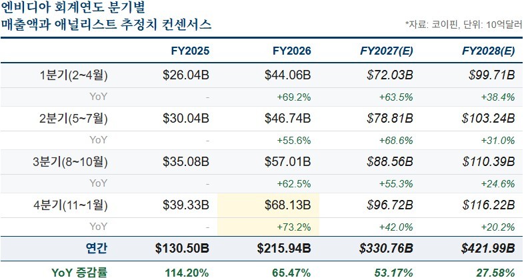Screen dimensions: 524x280
Task: Click the FY2027(E) column header
Action: click(387, 51)
